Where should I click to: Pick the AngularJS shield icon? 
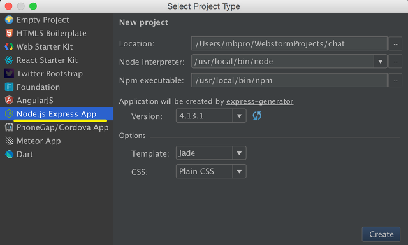9,101
